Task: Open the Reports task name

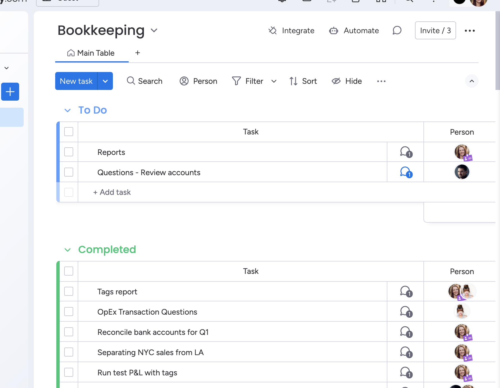Action: pyautogui.click(x=111, y=152)
